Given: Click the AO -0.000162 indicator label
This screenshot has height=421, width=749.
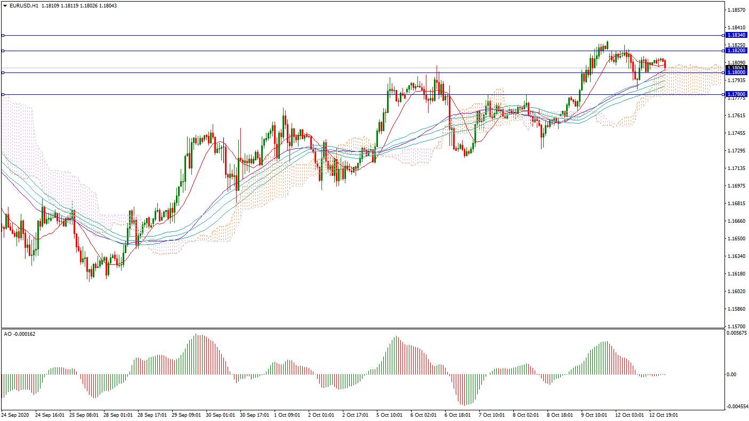Looking at the screenshot, I should pos(20,334).
